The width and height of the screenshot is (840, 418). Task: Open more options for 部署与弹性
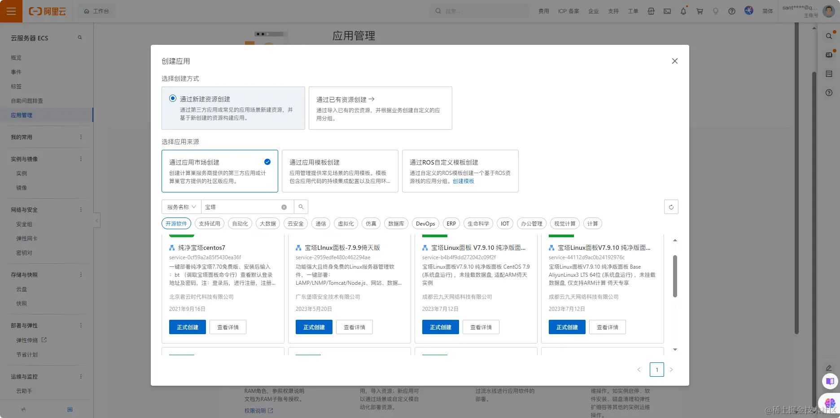click(x=81, y=325)
